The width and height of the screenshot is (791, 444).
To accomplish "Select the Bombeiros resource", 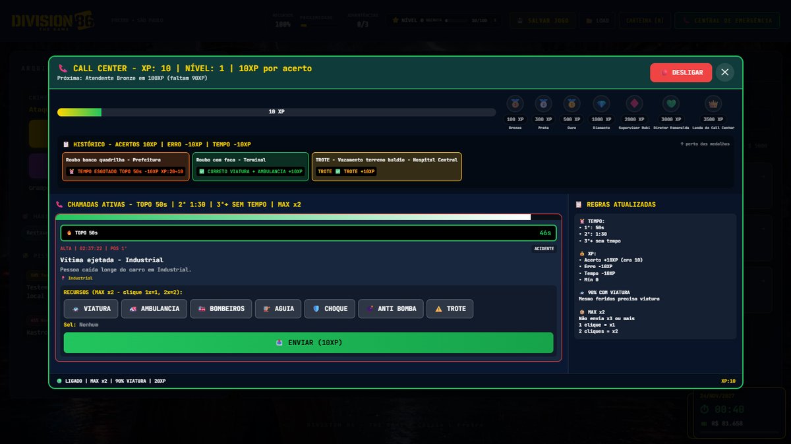I will [221, 309].
